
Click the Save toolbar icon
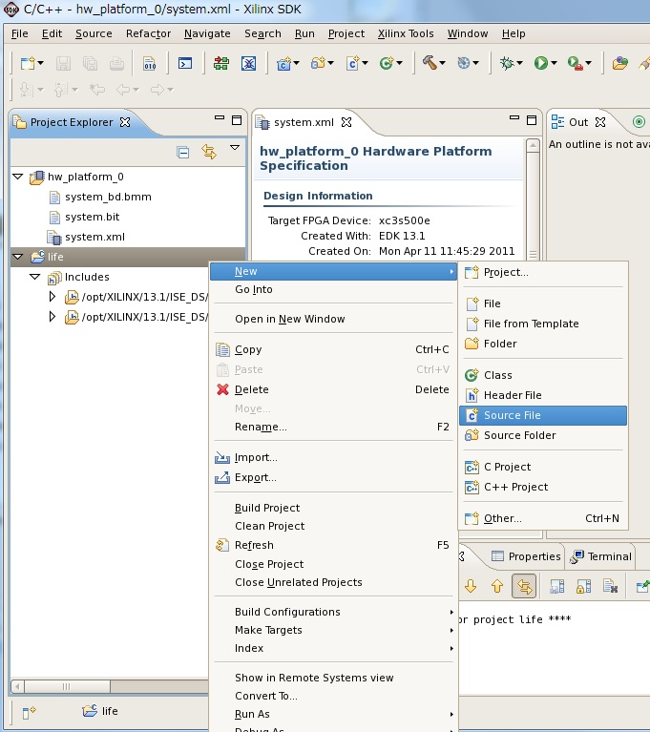[x=63, y=63]
